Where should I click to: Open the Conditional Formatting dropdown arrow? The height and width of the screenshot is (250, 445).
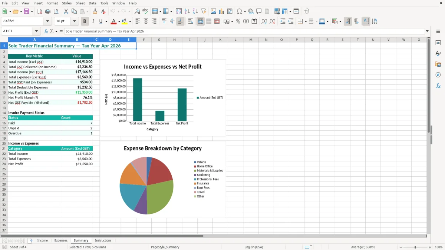[340, 21]
